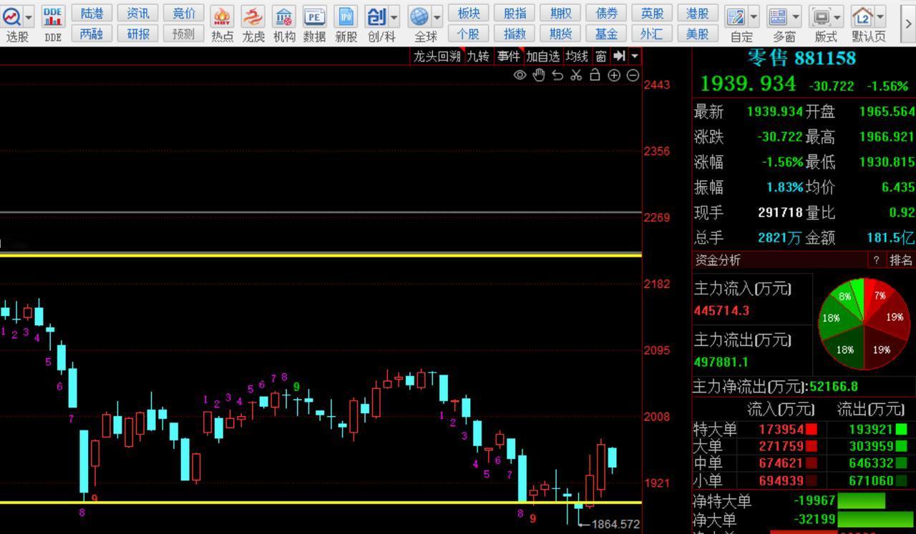This screenshot has height=534, width=916.
Task: Click the 港股 Hong Kong stocks button
Action: click(698, 14)
